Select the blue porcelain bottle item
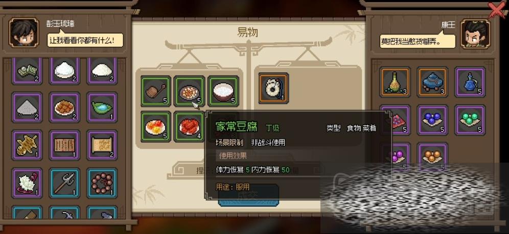 (470, 82)
